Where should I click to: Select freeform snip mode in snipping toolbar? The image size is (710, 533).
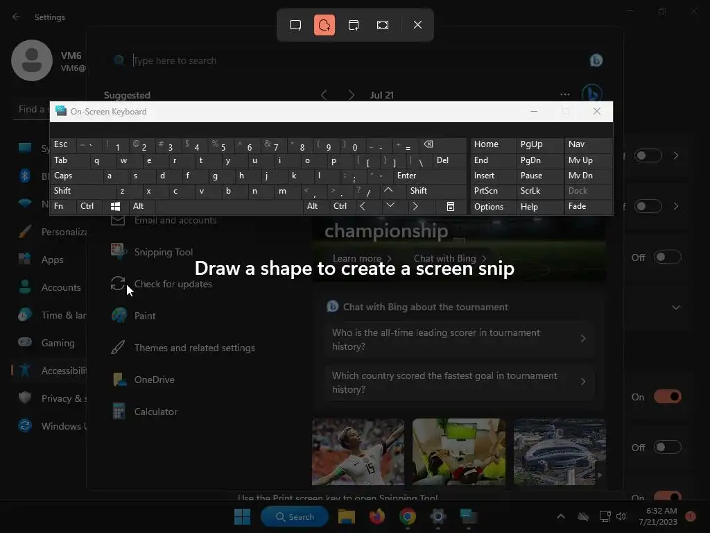[324, 25]
